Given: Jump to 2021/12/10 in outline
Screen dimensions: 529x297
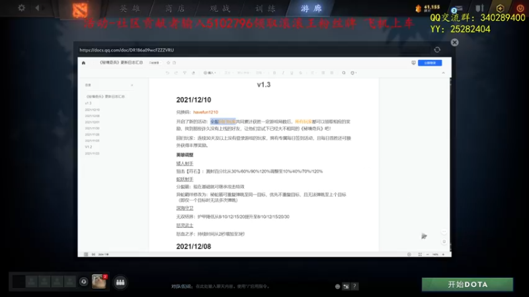Looking at the screenshot, I should click(92, 110).
